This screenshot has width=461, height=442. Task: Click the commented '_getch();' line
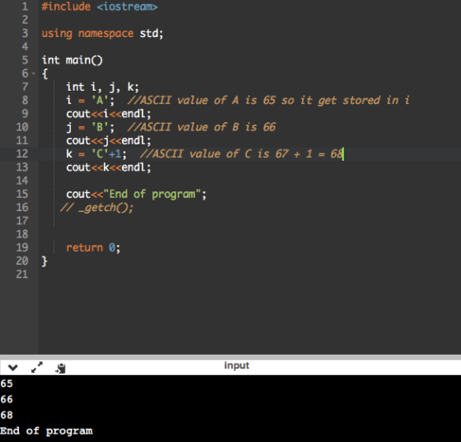pyautogui.click(x=97, y=208)
